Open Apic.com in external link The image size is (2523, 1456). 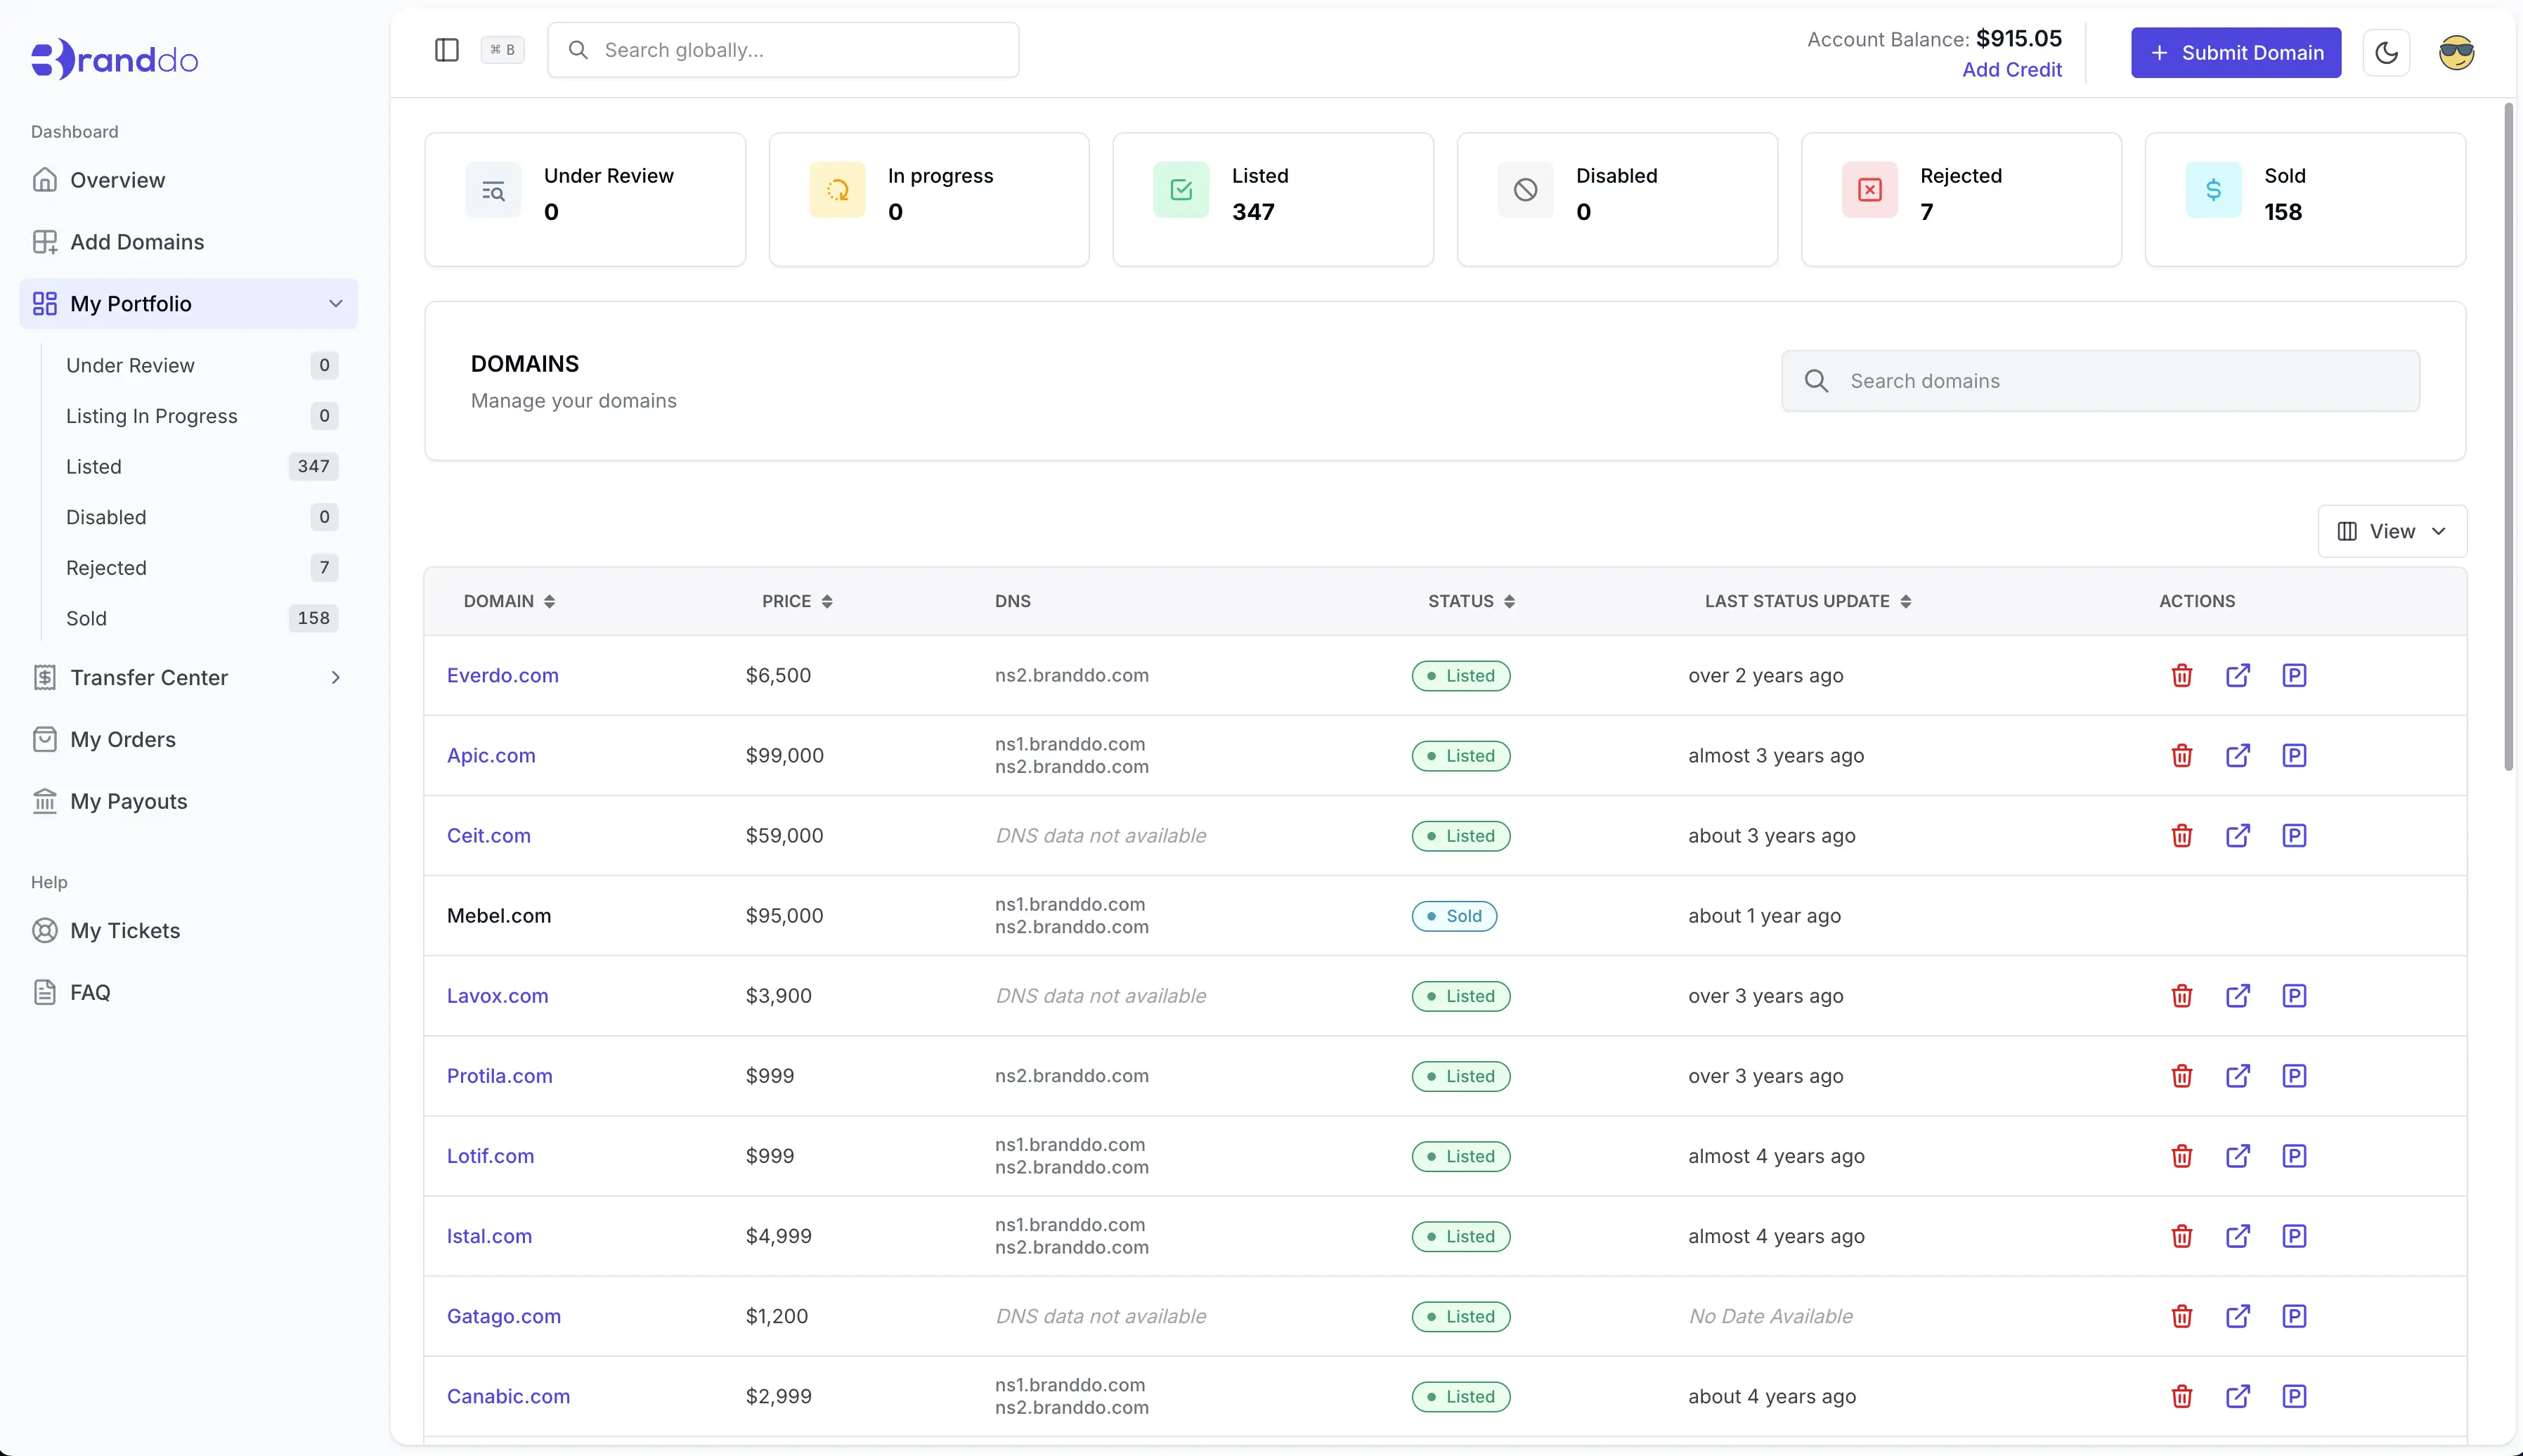point(2239,755)
